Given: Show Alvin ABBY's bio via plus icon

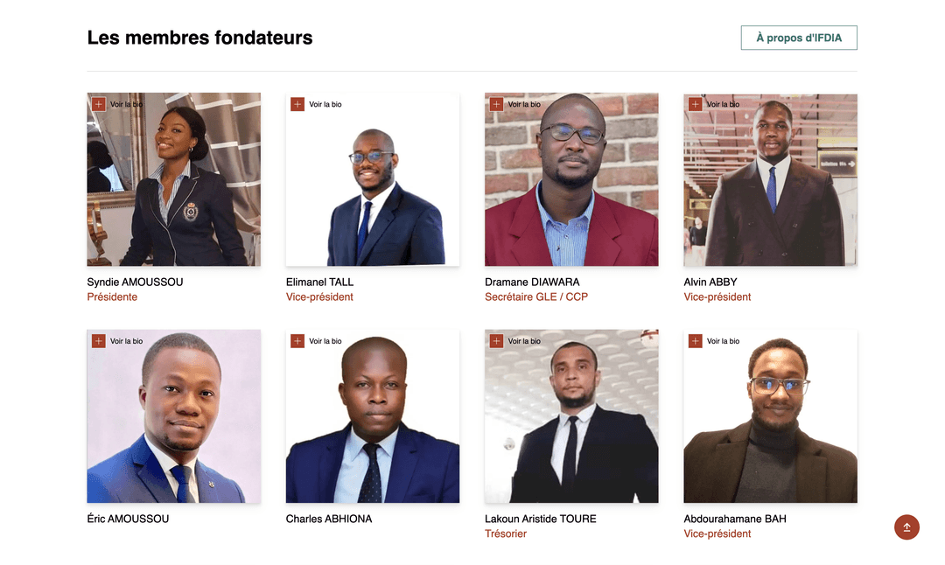Looking at the screenshot, I should pyautogui.click(x=696, y=104).
